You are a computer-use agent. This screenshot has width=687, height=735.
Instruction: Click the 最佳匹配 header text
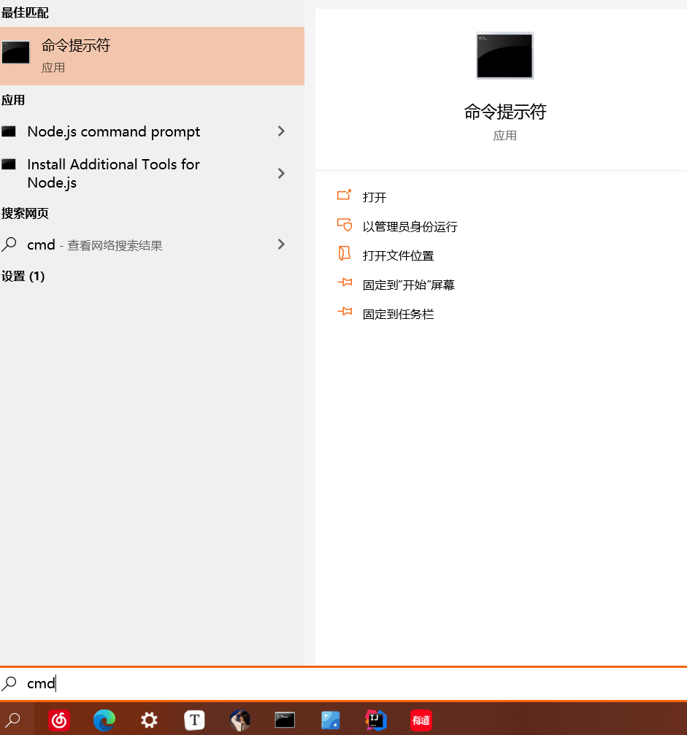tap(25, 12)
